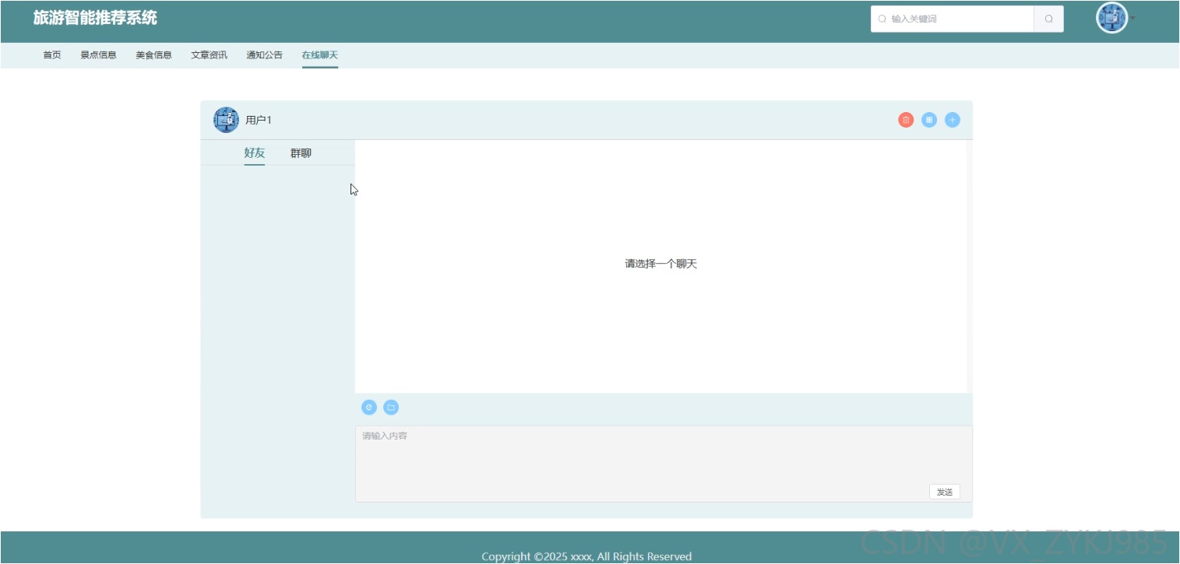Image resolution: width=1180 pixels, height=564 pixels.
Task: Click the 用户1 name text
Action: (259, 120)
